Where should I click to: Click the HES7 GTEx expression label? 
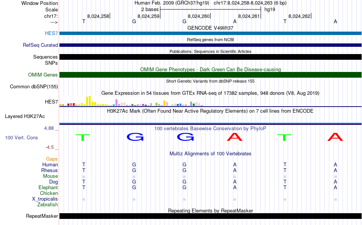pyautogui.click(x=51, y=102)
